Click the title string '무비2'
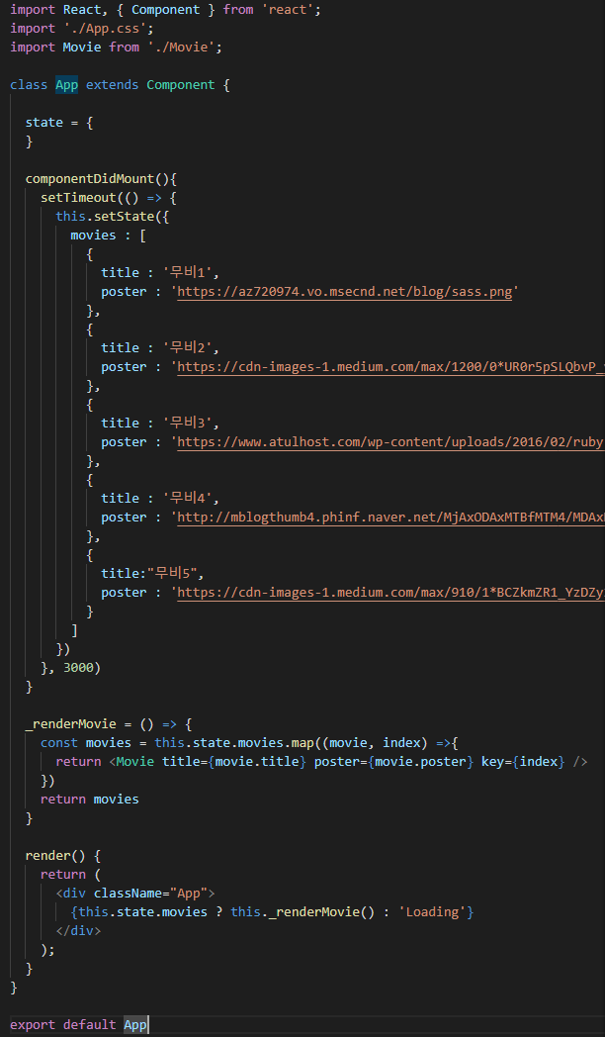Viewport: 605px width, 1037px height. click(190, 348)
